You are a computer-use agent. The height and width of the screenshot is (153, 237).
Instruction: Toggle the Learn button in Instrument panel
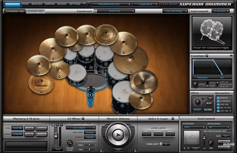224,147
